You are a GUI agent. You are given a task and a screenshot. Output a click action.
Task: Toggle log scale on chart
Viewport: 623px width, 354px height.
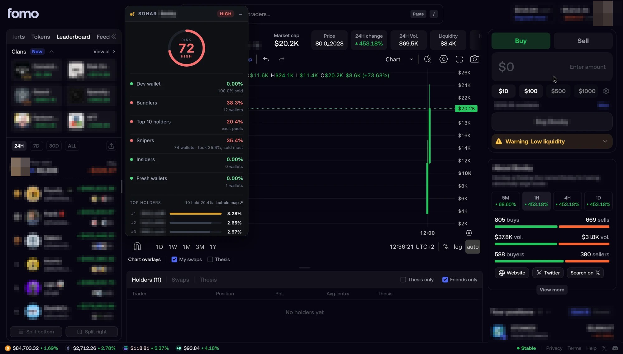point(458,247)
